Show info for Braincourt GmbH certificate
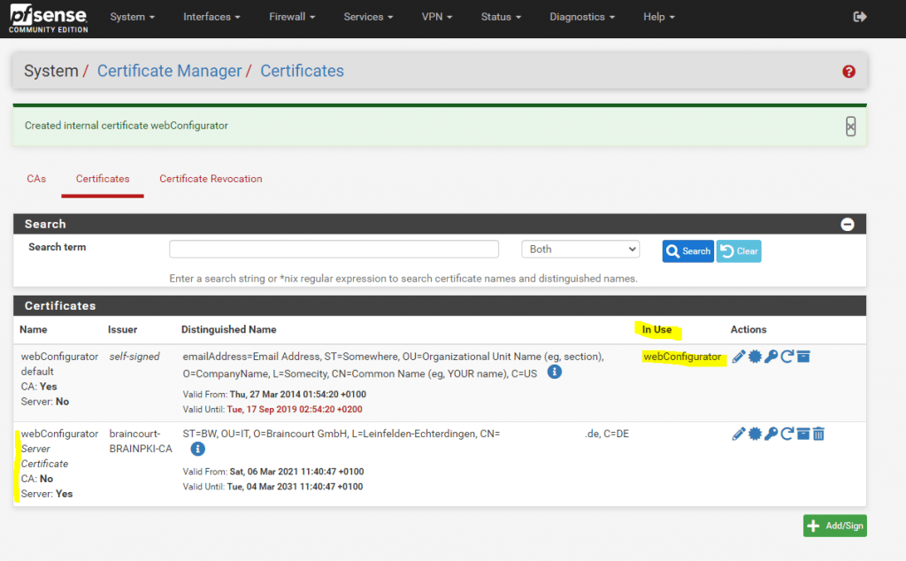906x561 pixels. 197,449
